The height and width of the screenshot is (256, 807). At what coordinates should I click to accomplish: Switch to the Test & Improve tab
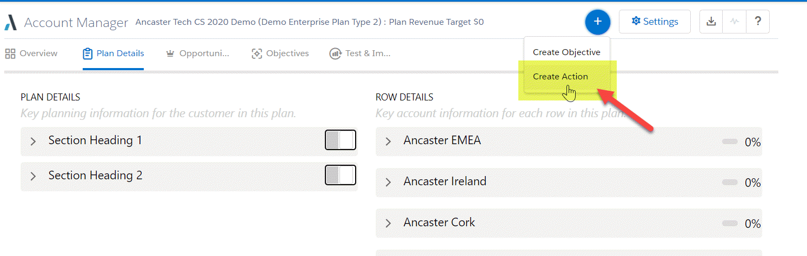(x=367, y=53)
